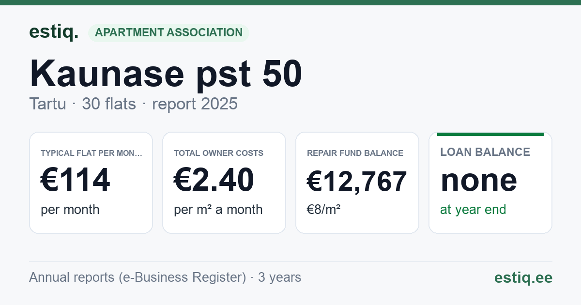The height and width of the screenshot is (305, 581).
Task: Open the Total owner costs card
Action: coord(224,183)
